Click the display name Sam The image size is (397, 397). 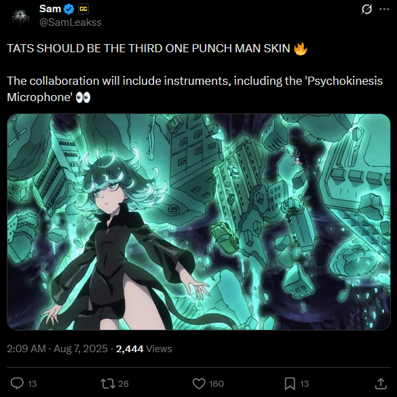[50, 9]
